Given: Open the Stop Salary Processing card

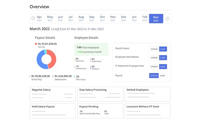Looking at the screenshot, I should coord(100,94).
